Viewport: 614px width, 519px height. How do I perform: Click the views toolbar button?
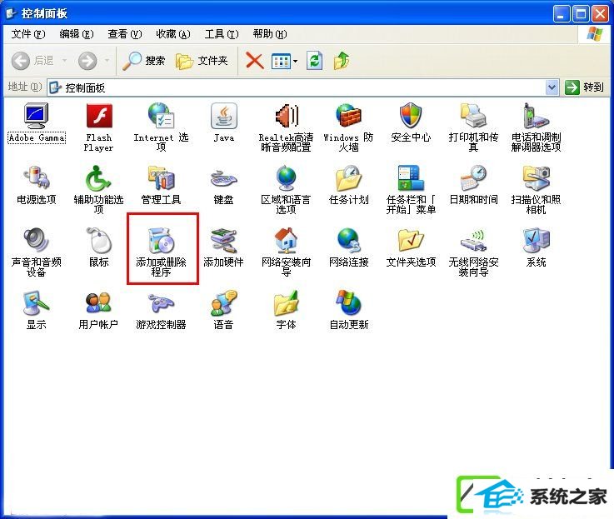[281, 61]
